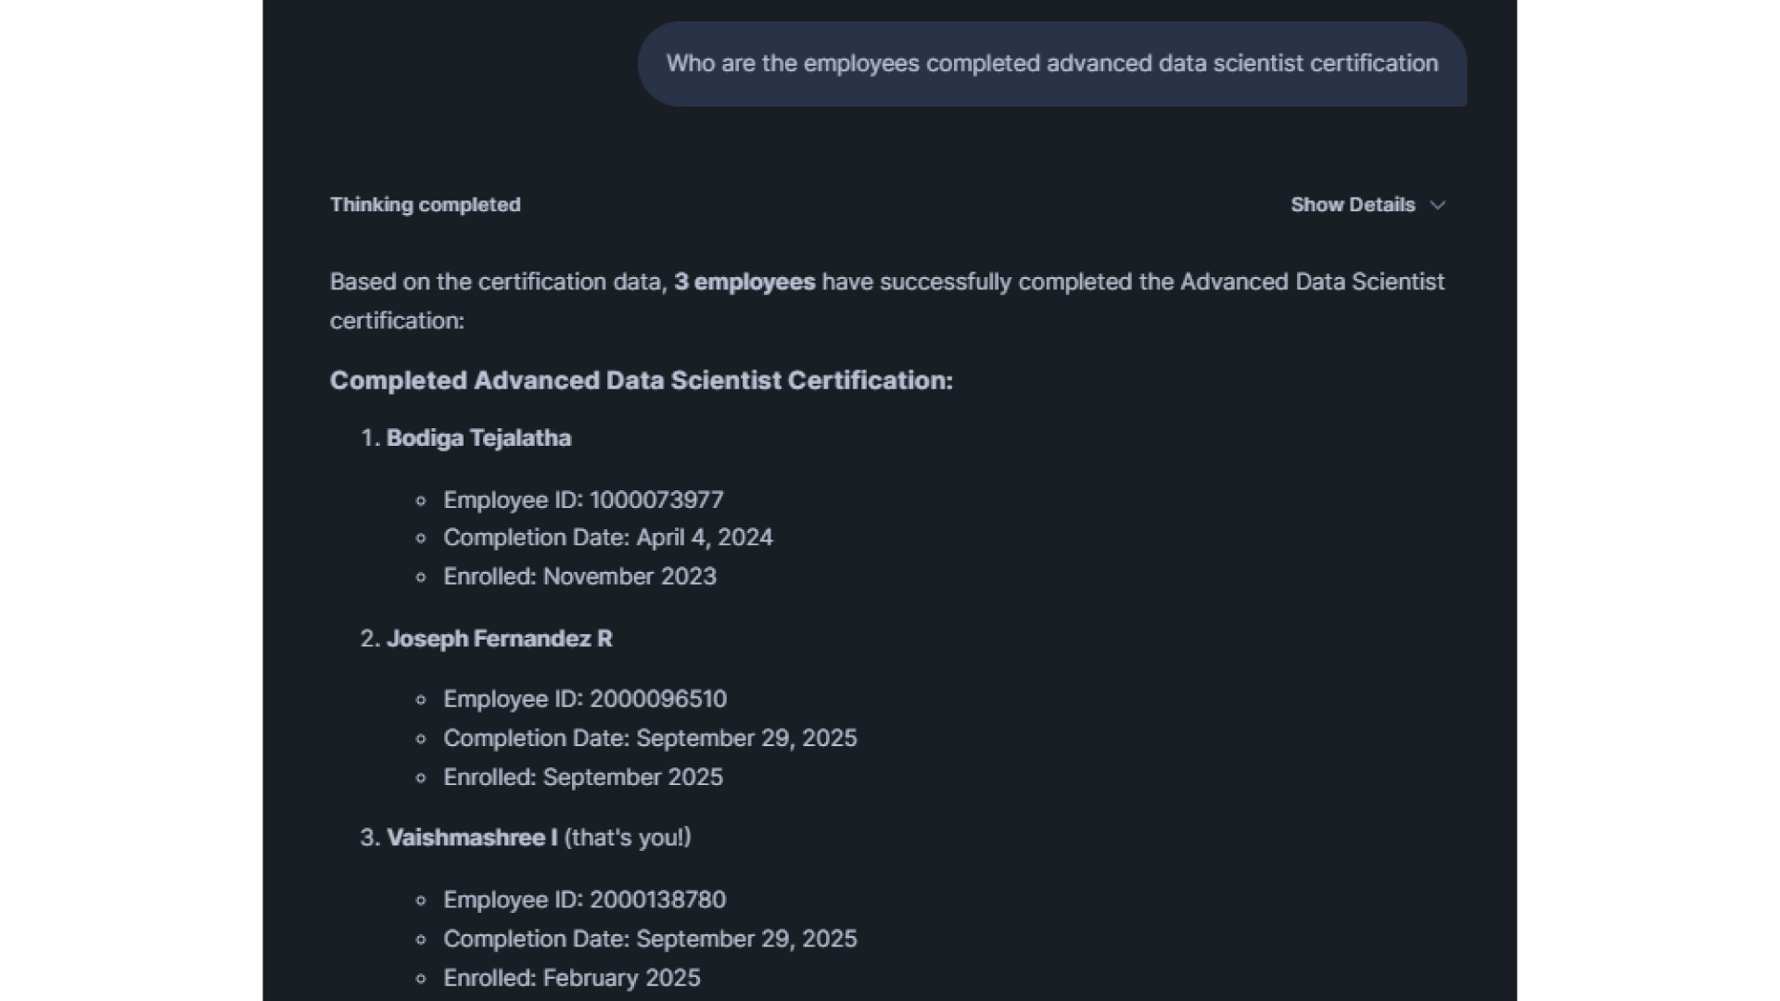Click Enrolled February 2025 line

coord(572,978)
